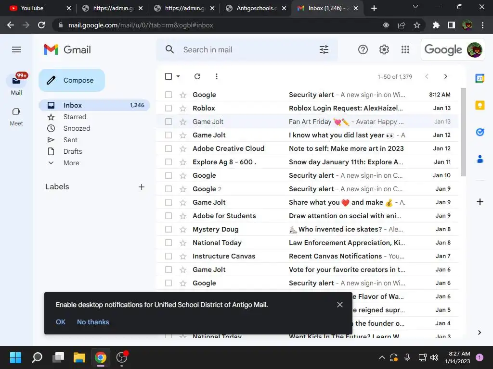This screenshot has height=369, width=493.
Task: Go to older messages page
Action: [445, 76]
